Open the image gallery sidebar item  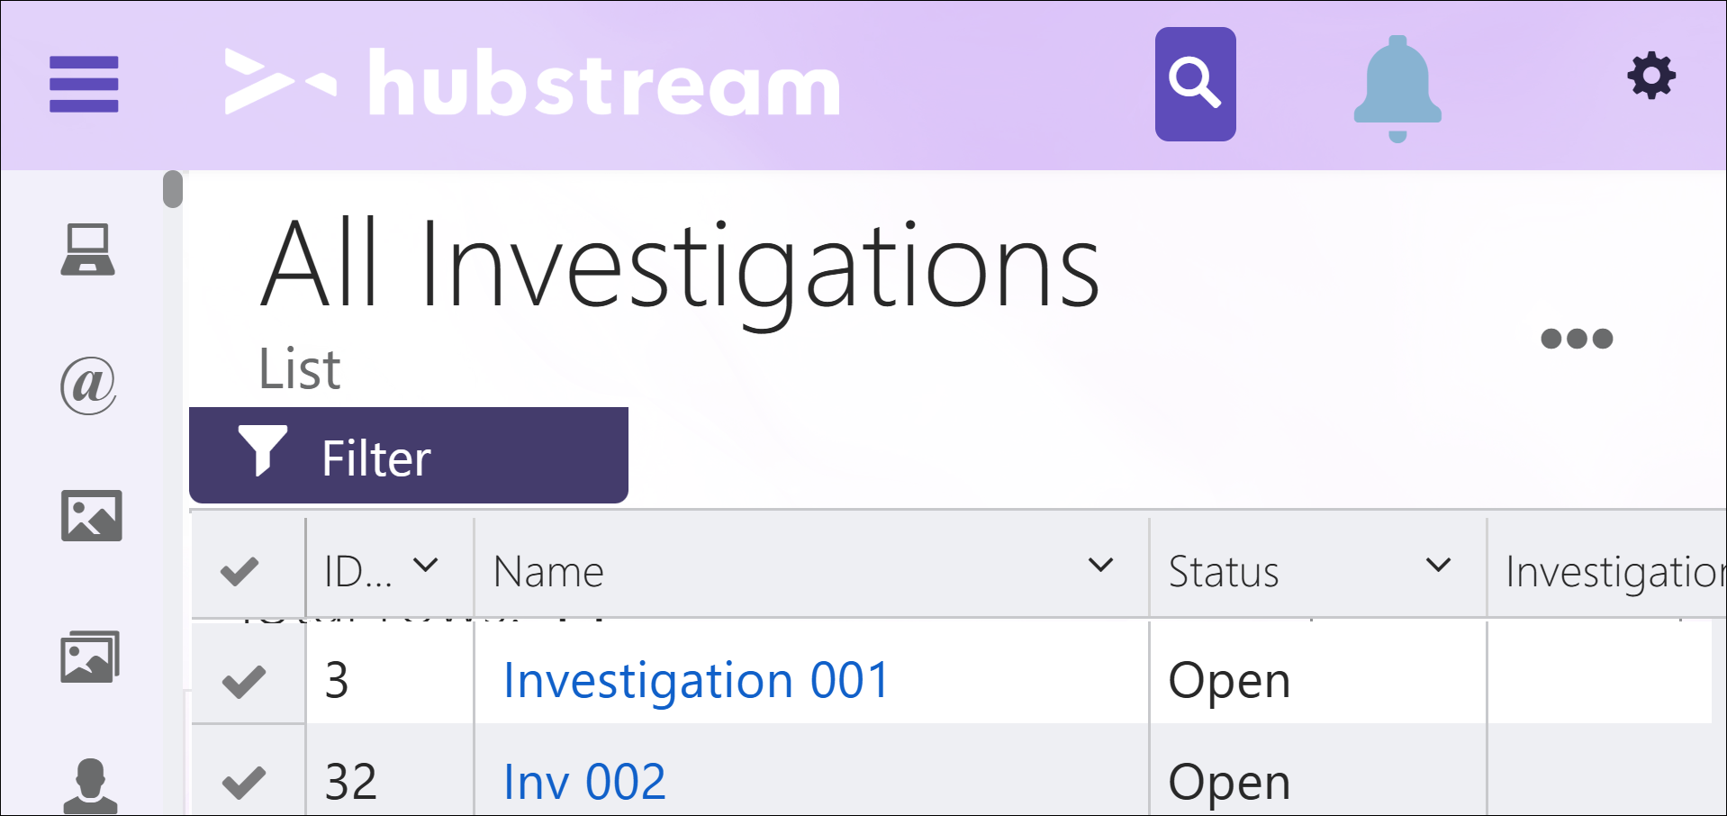[x=89, y=657]
